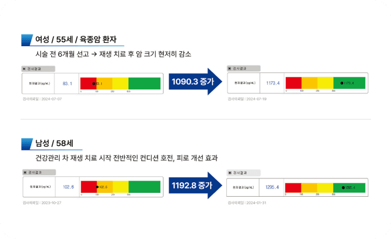Click the 검사의뢰일 : 2024-07-07 date text
The height and width of the screenshot is (239, 391).
[42, 99]
